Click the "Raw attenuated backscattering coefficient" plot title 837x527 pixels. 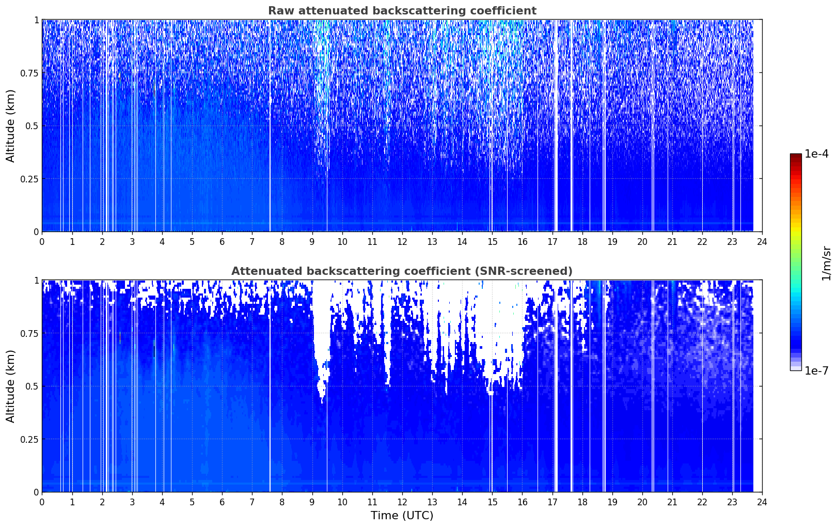click(x=402, y=11)
